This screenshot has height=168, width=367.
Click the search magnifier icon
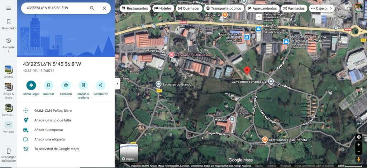point(92,8)
